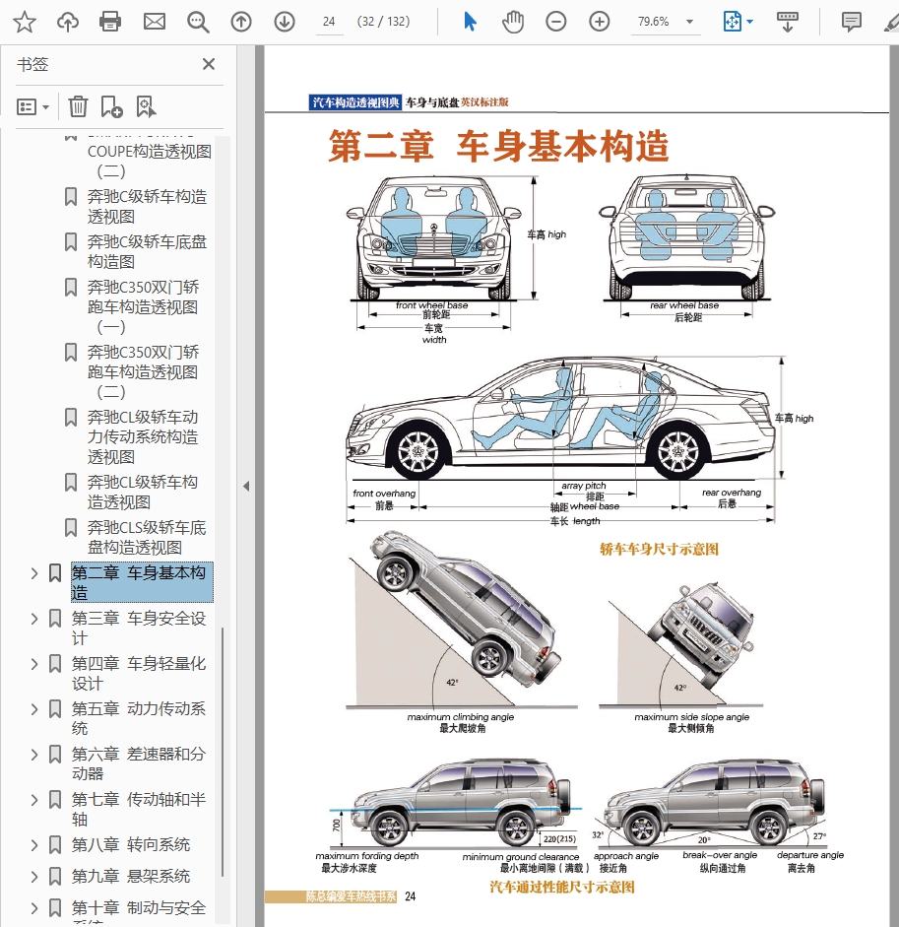Click the email envelope icon

155,22
